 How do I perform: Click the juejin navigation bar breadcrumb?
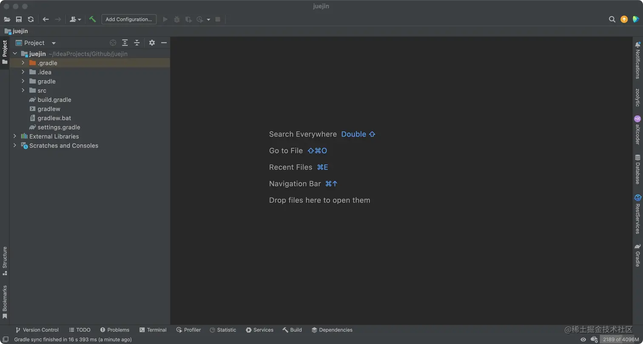16,31
